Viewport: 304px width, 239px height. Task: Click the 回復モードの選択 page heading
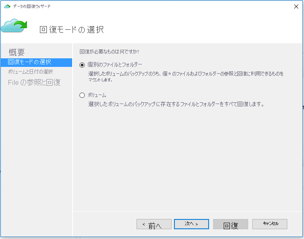[72, 30]
